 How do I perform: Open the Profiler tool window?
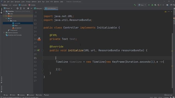pos(39,95)
